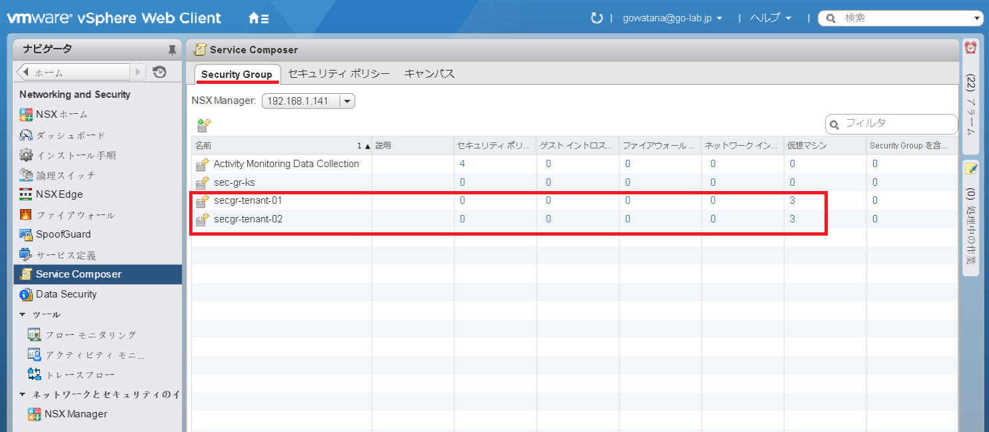Collapse the ツール section
Screen dimensions: 989x432
[x=23, y=315]
